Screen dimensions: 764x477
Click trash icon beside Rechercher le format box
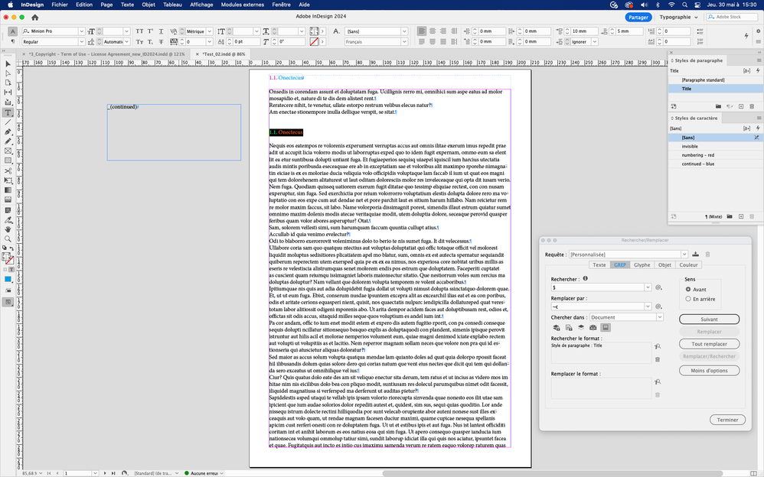(x=658, y=358)
